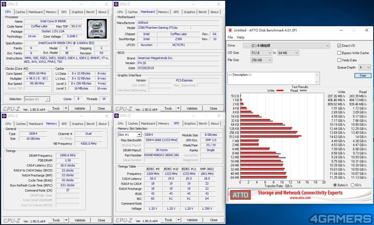The width and height of the screenshot is (374, 225).
Task: Click Close button in the Memory window
Action: point(102,220)
